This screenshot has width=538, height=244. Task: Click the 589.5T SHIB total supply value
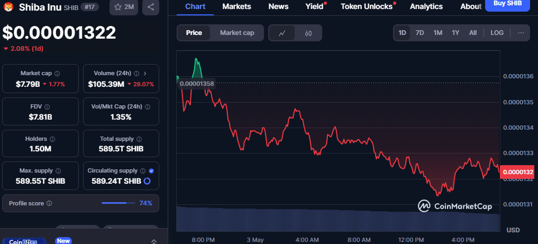point(121,149)
